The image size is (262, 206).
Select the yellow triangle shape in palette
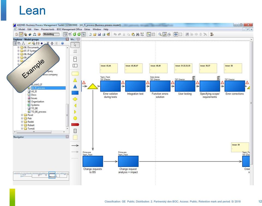tap(75, 80)
